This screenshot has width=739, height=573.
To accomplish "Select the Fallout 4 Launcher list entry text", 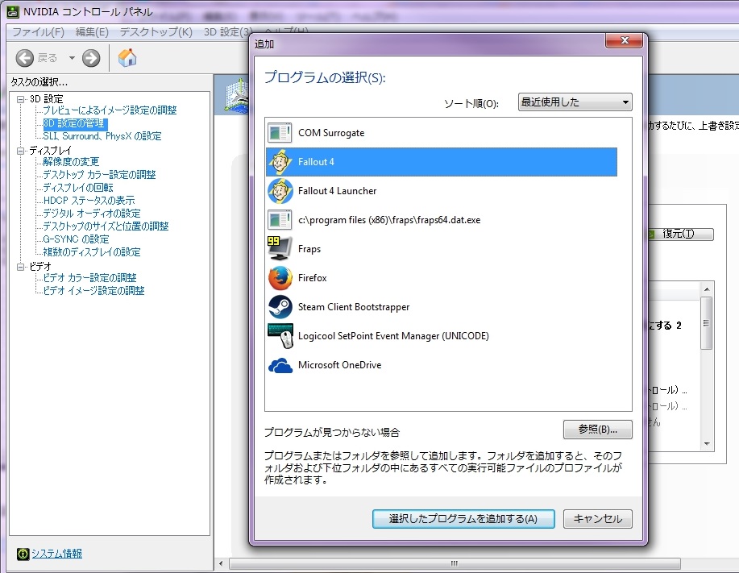I will click(338, 191).
